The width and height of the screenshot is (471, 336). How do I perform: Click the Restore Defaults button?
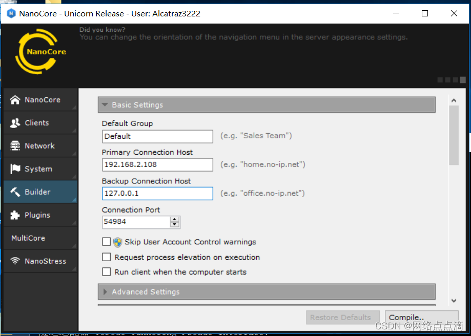tap(343, 318)
